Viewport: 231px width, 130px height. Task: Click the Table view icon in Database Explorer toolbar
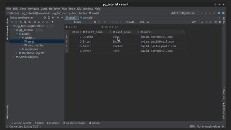[x=35, y=22]
